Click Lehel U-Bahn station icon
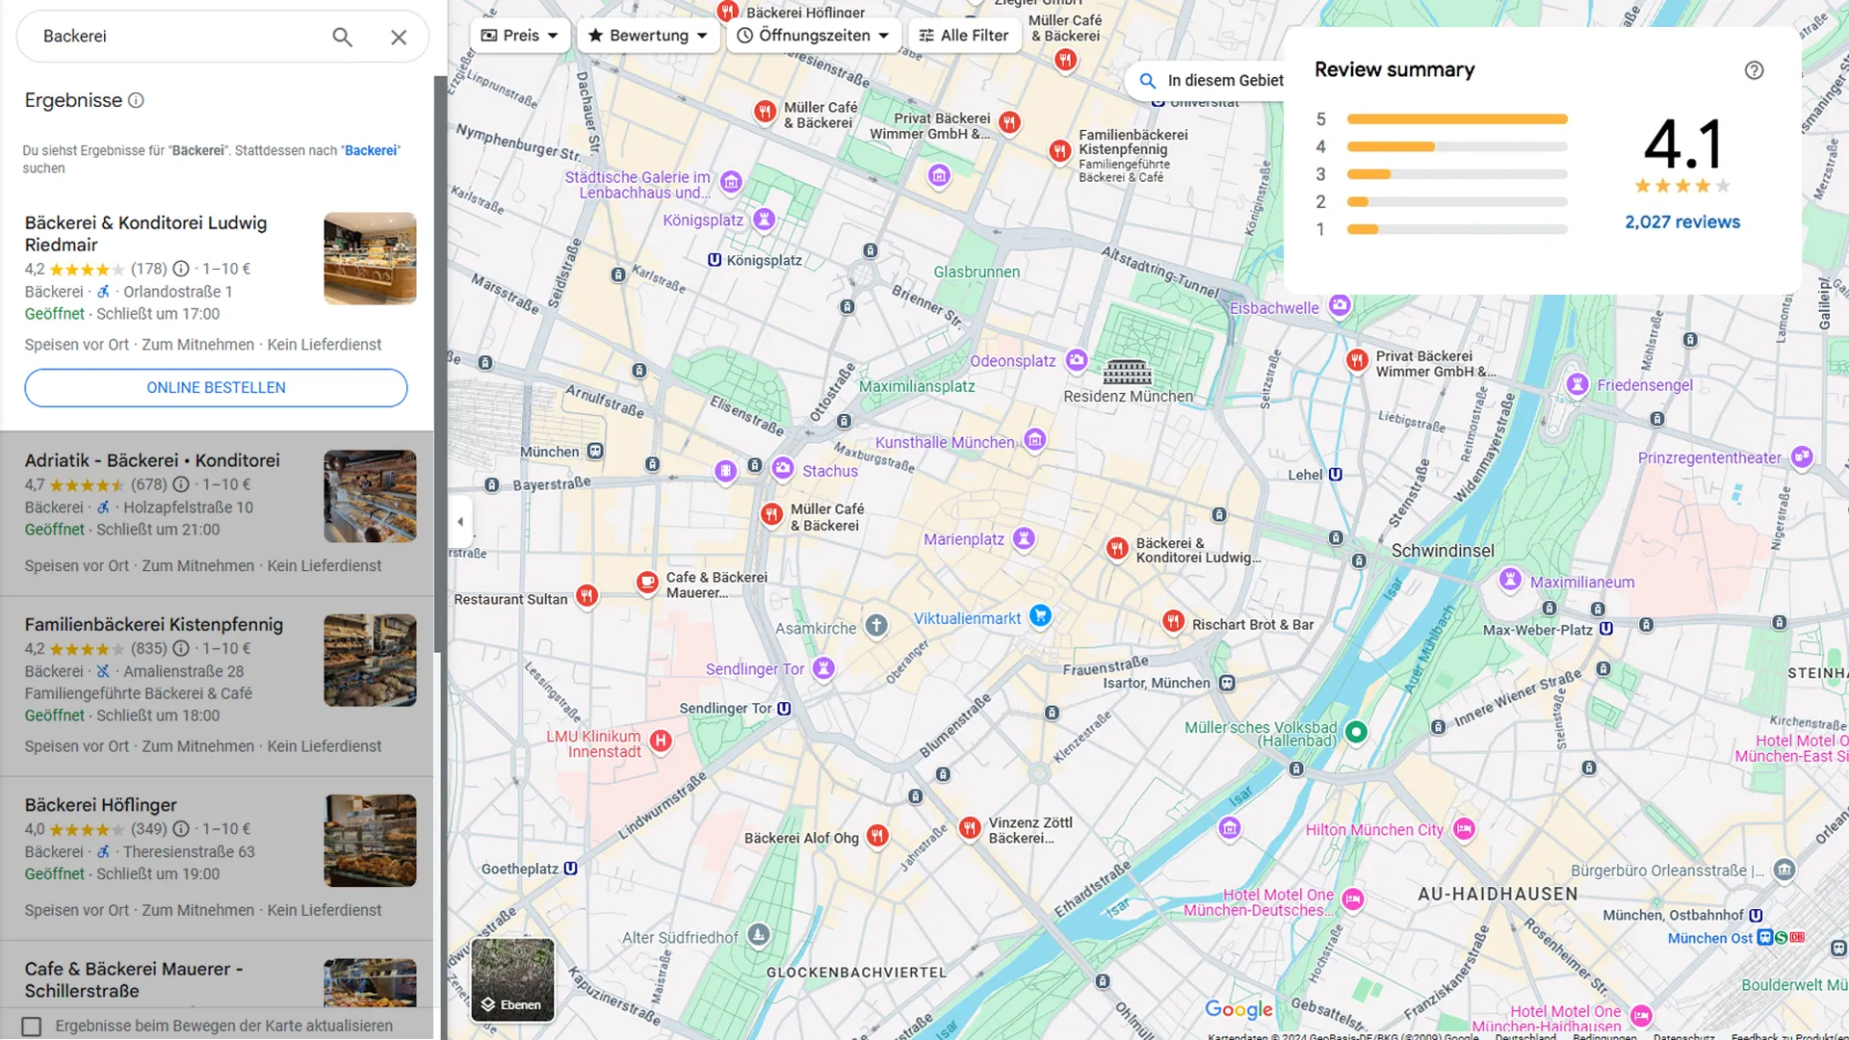Viewport: 1849px width, 1040px height. pyautogui.click(x=1336, y=474)
